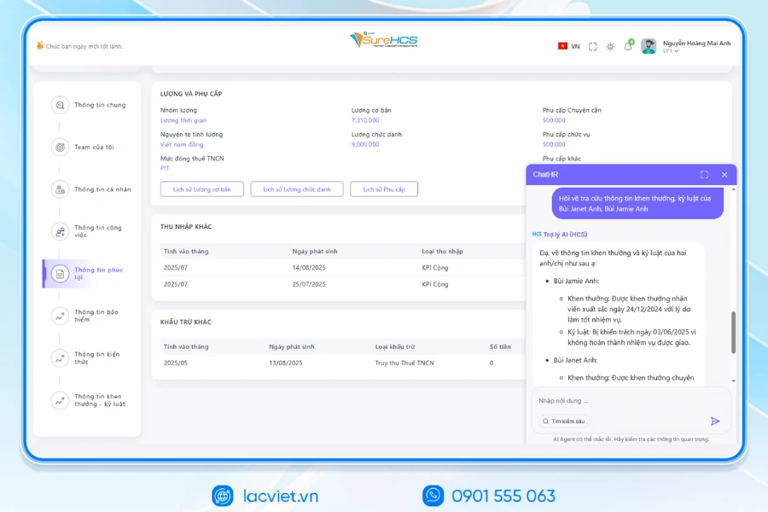Image resolution: width=768 pixels, height=512 pixels.
Task: Open Lịch sử Lương cơ bản history
Action: [201, 189]
